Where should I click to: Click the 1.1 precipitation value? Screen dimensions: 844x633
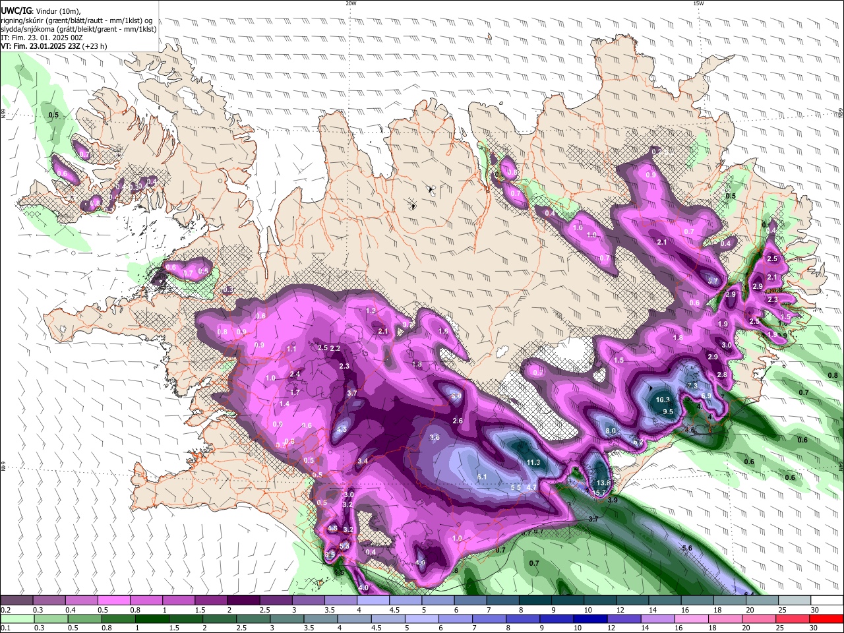click(291, 349)
